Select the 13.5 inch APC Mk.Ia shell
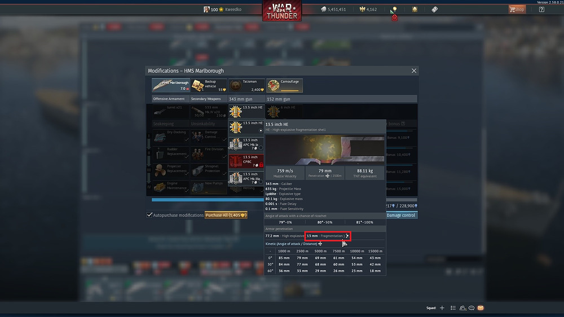Image resolution: width=564 pixels, height=317 pixels. pyautogui.click(x=246, y=144)
